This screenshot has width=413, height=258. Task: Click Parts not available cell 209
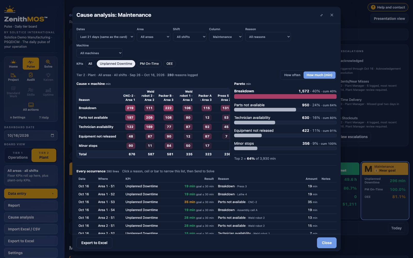tap(149, 118)
